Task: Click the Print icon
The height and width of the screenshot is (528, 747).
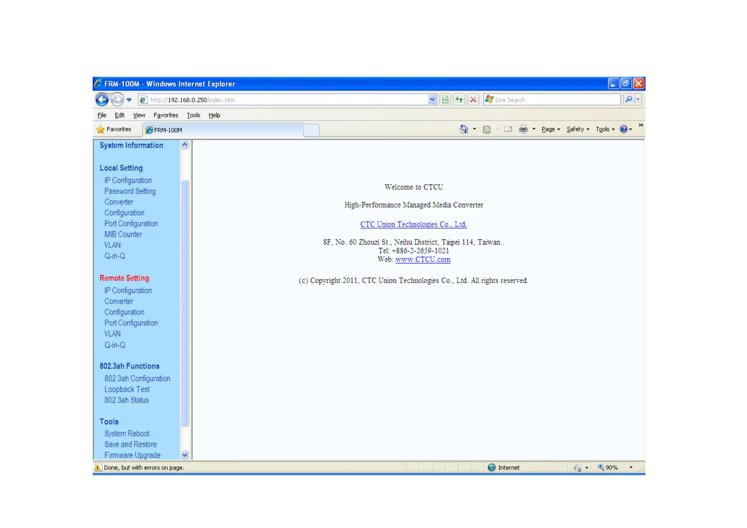Action: point(523,129)
